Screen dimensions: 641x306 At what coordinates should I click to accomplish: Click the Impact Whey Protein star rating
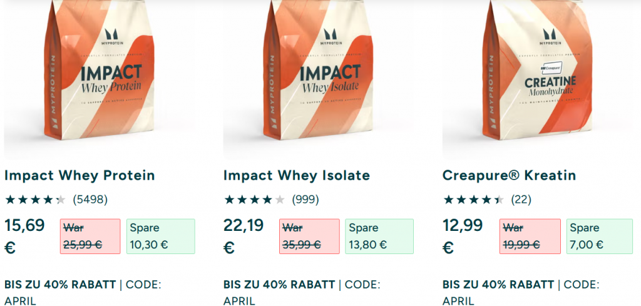35,200
